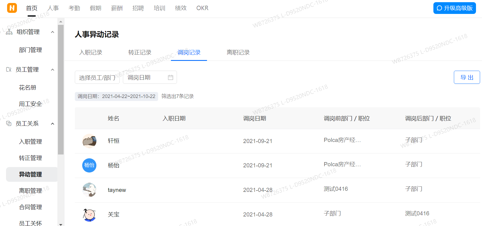
Task: Open 员工关怀 in the sidebar
Action: [31, 223]
